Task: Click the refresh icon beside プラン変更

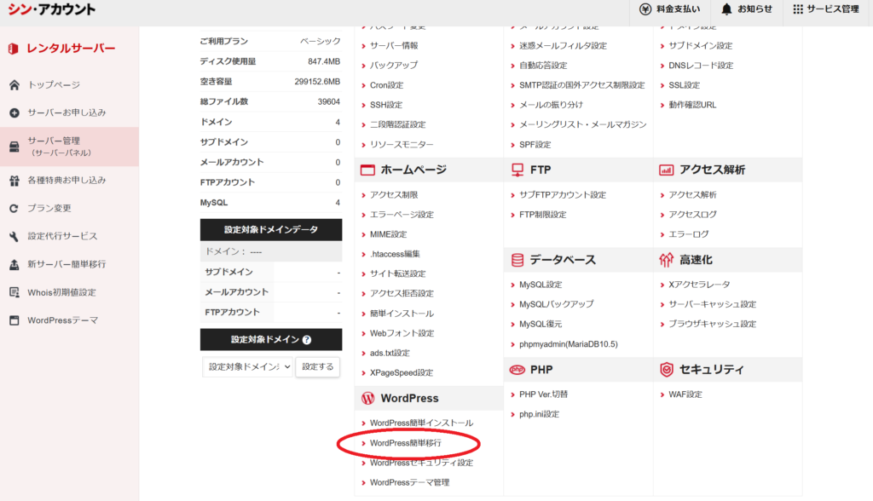Action: pos(14,208)
